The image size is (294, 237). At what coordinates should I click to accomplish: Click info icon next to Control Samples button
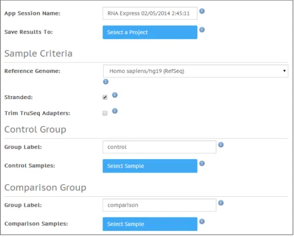(x=202, y=164)
